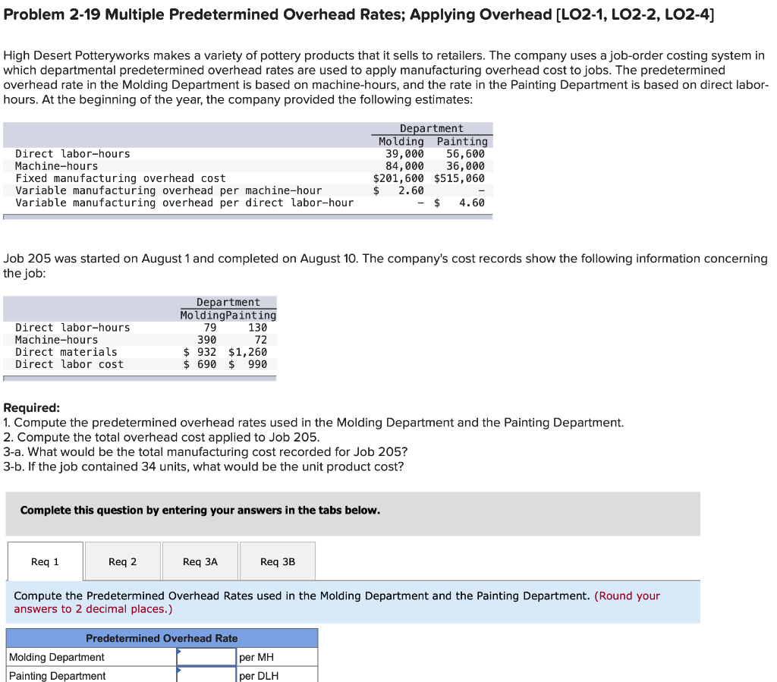Click the Molding Department rate input field

pyautogui.click(x=205, y=657)
